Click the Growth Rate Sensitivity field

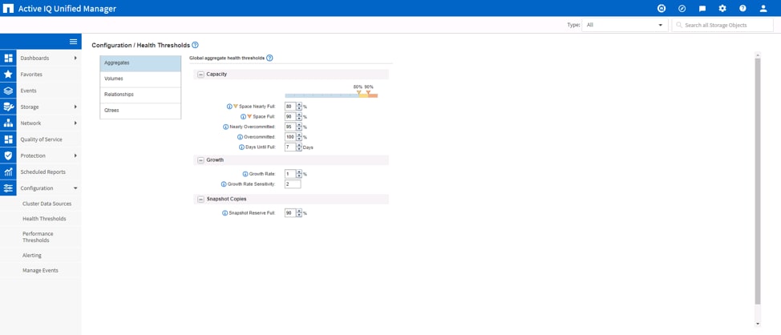(293, 184)
